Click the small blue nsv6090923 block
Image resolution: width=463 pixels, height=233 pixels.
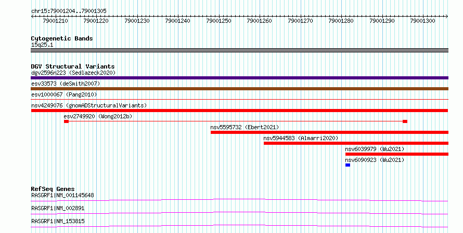coord(348,165)
